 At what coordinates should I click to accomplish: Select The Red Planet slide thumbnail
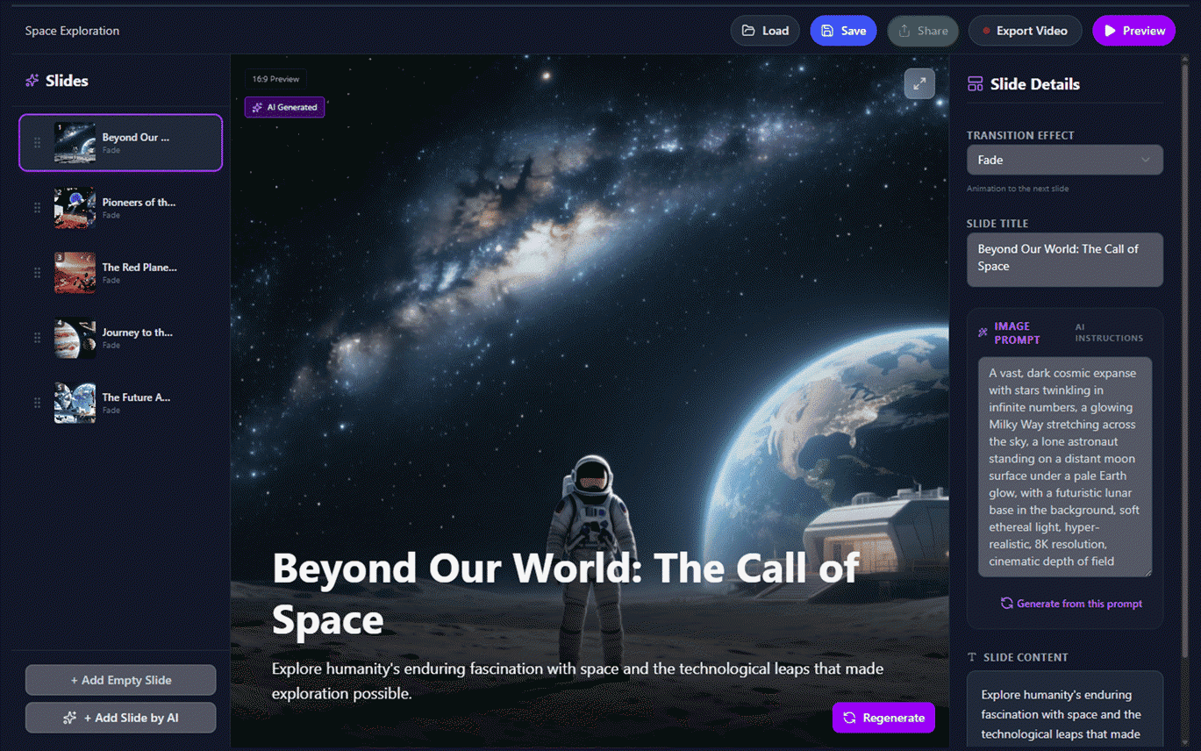(x=75, y=273)
